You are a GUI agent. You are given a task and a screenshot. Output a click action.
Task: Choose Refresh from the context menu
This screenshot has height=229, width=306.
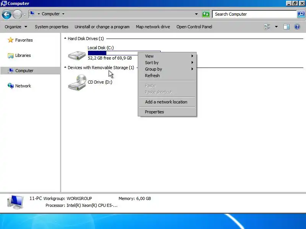(x=167, y=75)
